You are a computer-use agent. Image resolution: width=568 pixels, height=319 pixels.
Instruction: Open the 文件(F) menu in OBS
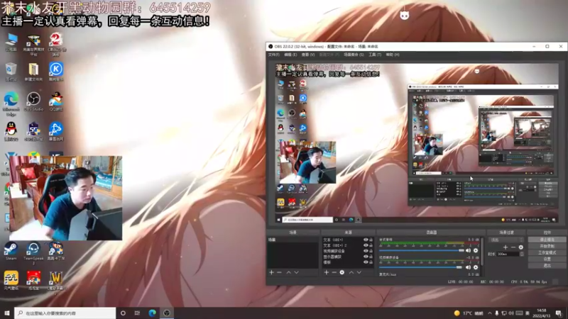[273, 55]
